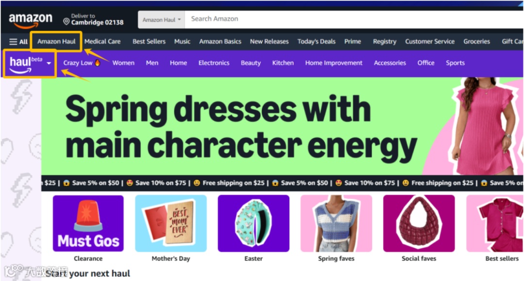Open Today's Deals
Screen dimensions: 524x281
(316, 42)
